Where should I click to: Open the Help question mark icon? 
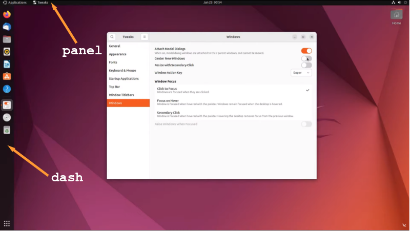pos(7,89)
